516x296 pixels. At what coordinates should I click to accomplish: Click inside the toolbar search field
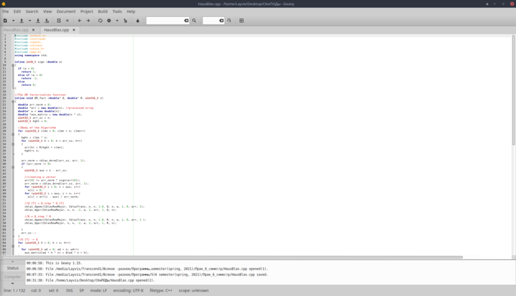165,21
